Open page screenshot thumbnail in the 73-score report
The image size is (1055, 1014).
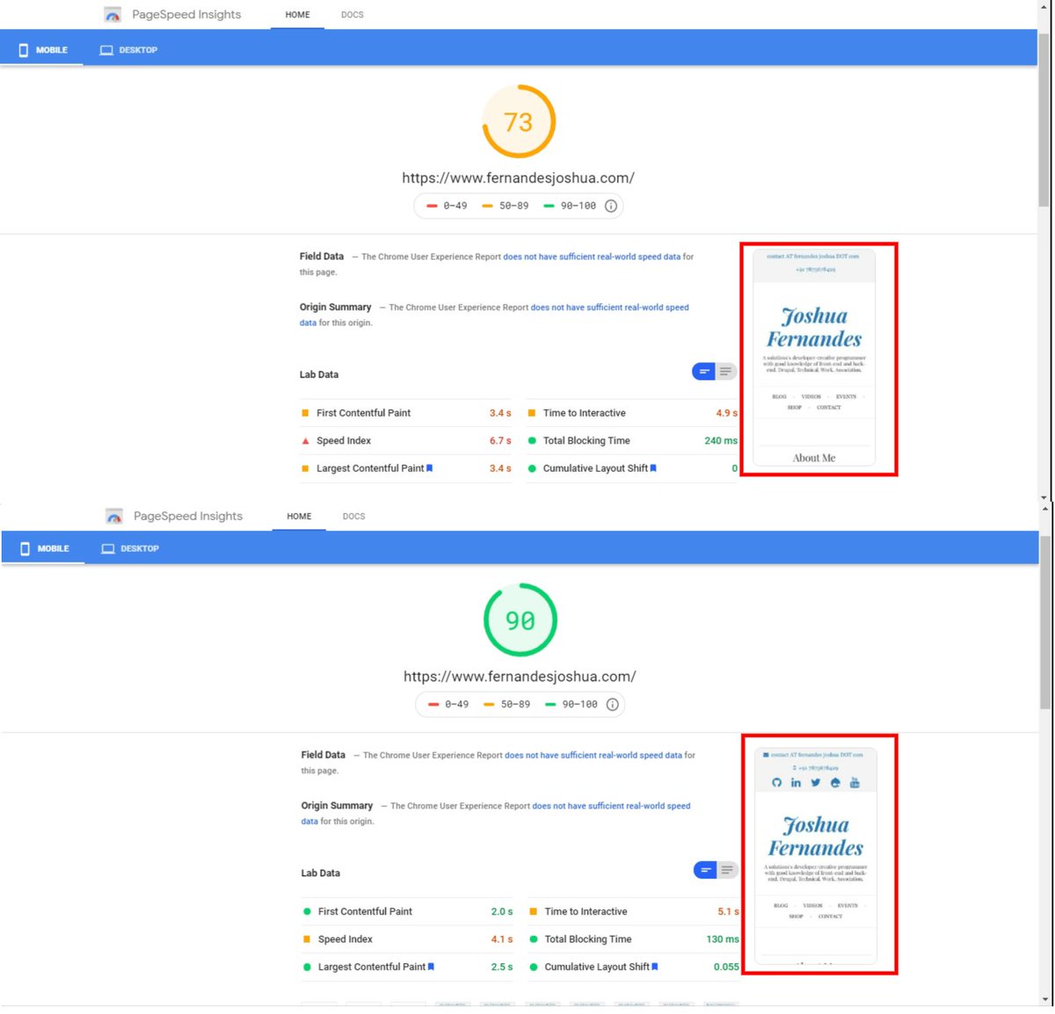tap(814, 359)
